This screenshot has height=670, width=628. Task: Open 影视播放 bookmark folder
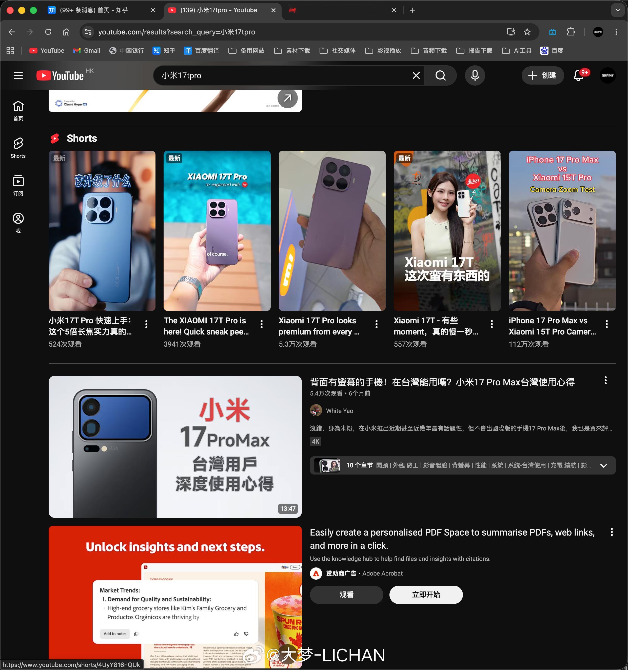point(383,51)
